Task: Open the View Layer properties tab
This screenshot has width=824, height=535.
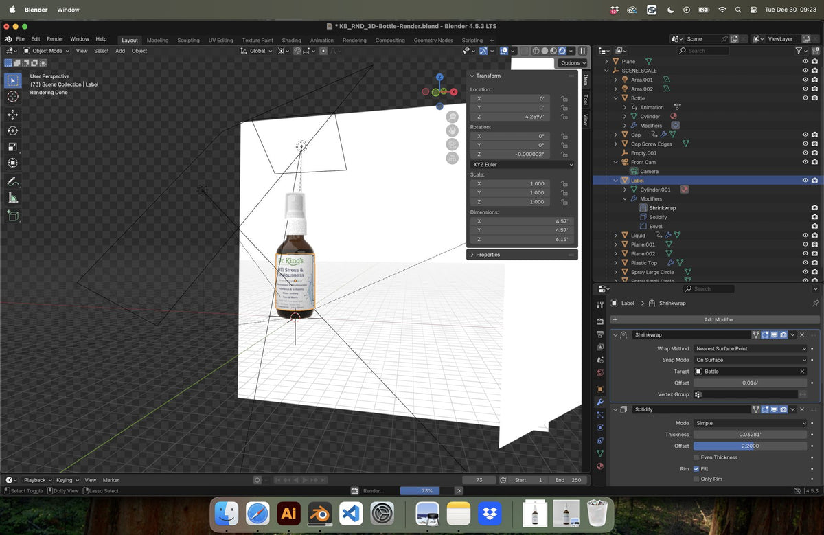Action: pos(599,347)
